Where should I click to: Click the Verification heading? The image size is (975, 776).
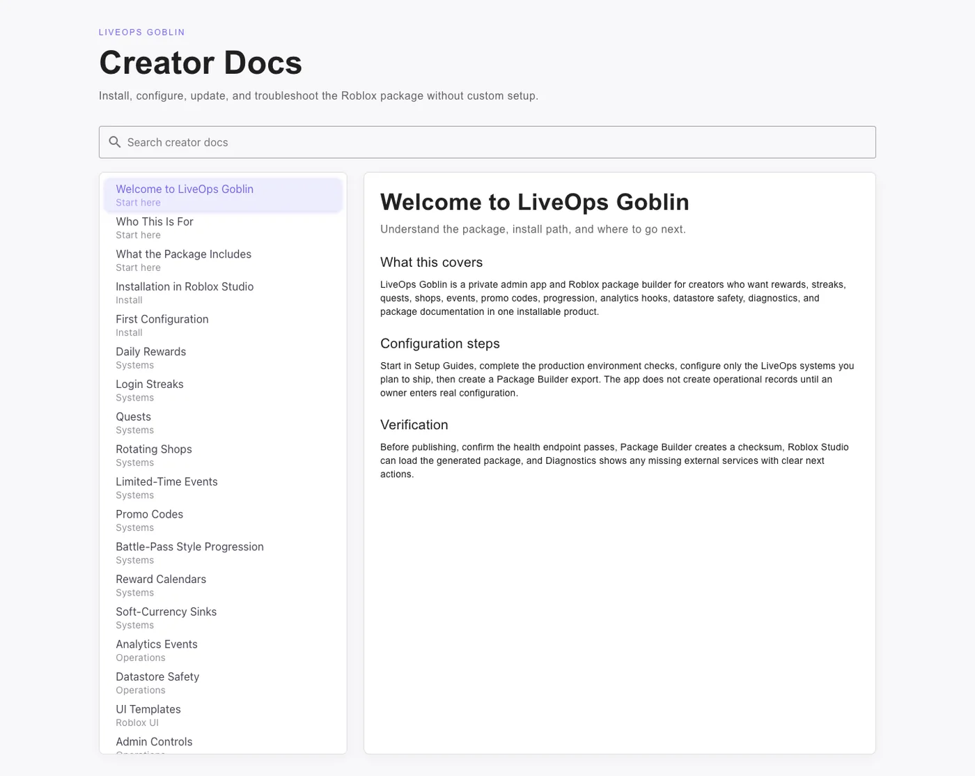point(414,425)
